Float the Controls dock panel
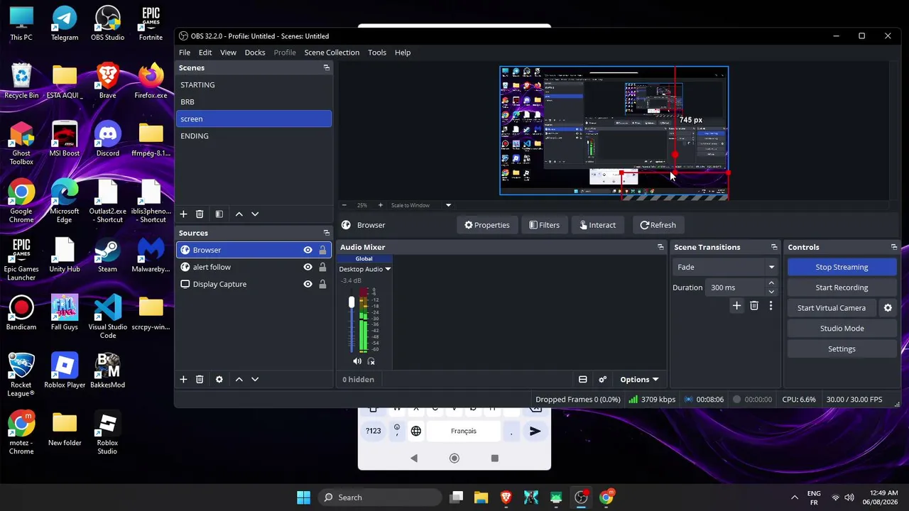Viewport: 909px width, 511px height. (894, 247)
